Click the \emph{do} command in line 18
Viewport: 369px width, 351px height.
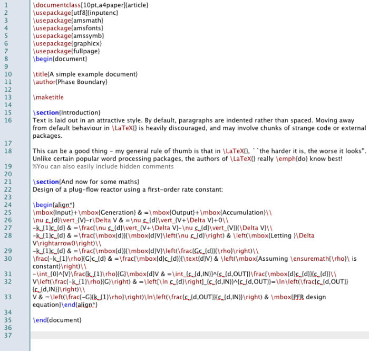291,159
